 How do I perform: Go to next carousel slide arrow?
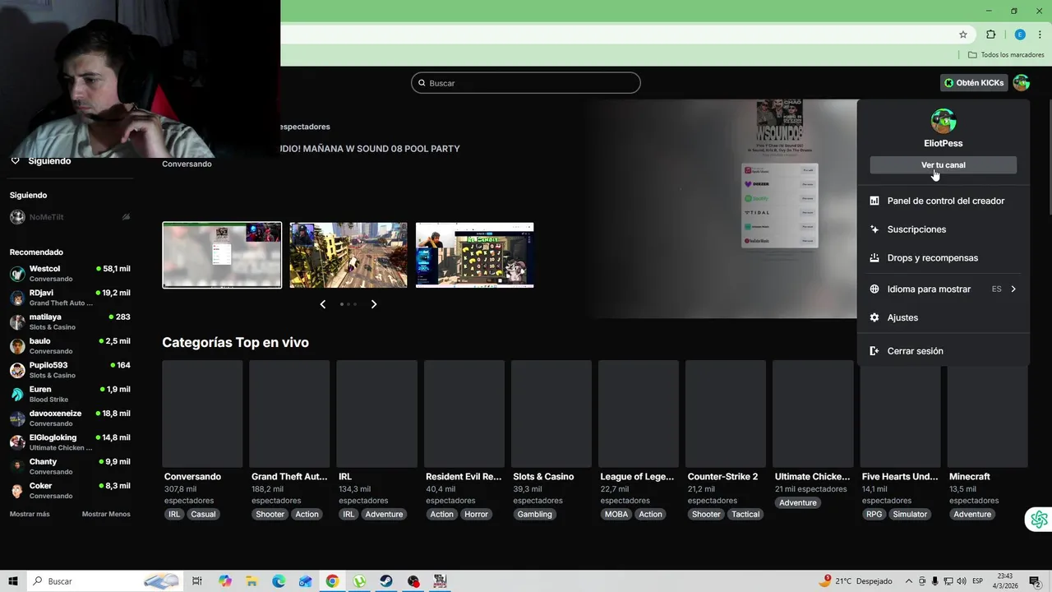click(x=374, y=304)
